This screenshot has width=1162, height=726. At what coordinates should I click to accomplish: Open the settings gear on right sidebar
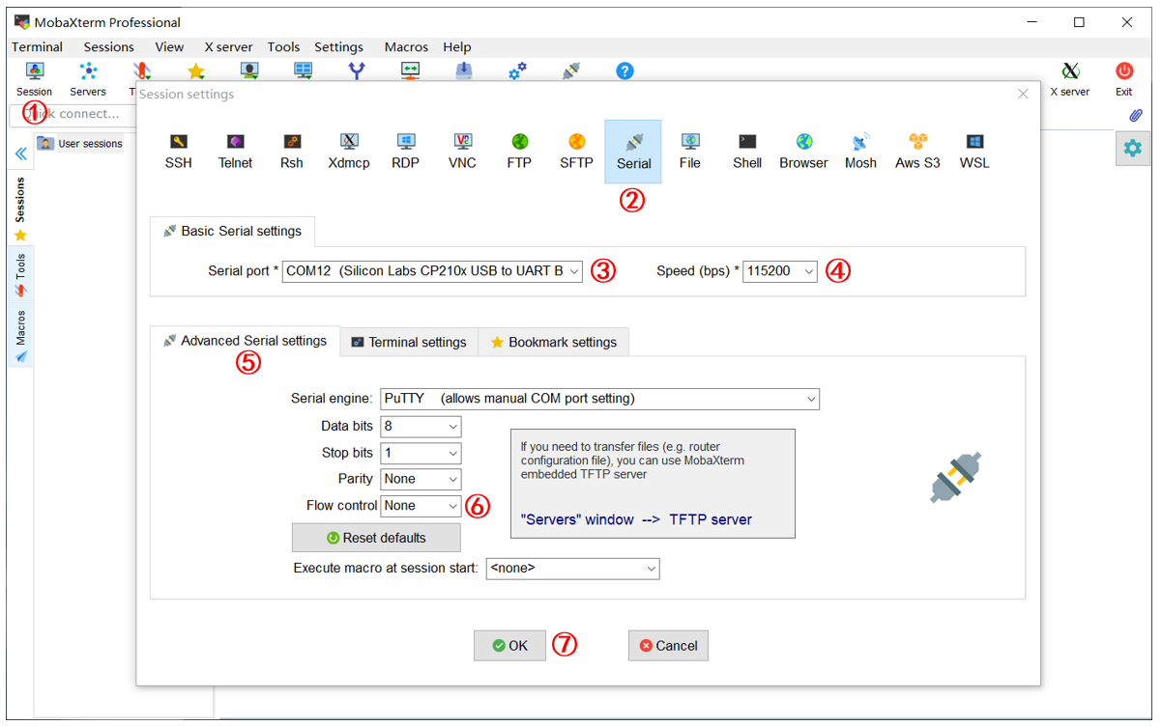1133,148
